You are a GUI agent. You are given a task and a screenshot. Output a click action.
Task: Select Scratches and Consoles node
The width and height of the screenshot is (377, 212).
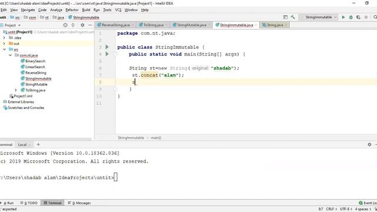[x=26, y=108]
